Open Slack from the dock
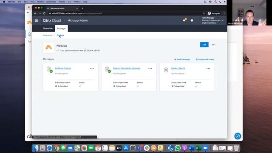This screenshot has height=153, width=272. (x=147, y=148)
